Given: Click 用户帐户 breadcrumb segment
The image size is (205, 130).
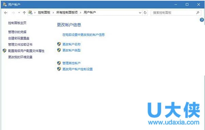Looking at the screenshot, I should (x=90, y=13).
